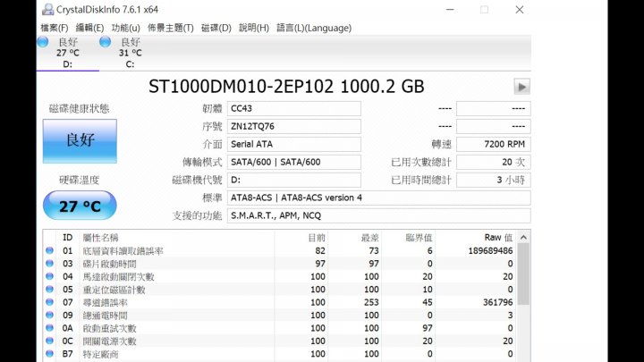
Task: Click the status dot for attribute 07
Action: [50, 302]
